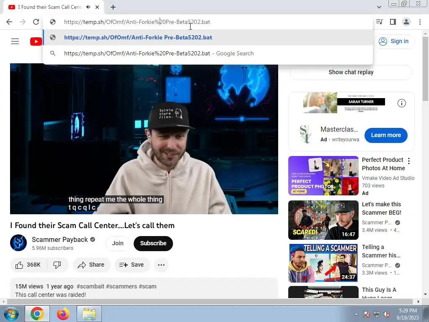
Task: Open the network tray icon
Action: pyautogui.click(x=377, y=314)
